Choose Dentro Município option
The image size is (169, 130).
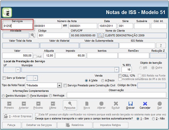[x=3, y=96]
